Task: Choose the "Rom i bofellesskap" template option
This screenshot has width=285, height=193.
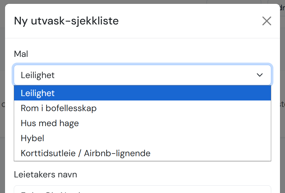Action: (58, 108)
